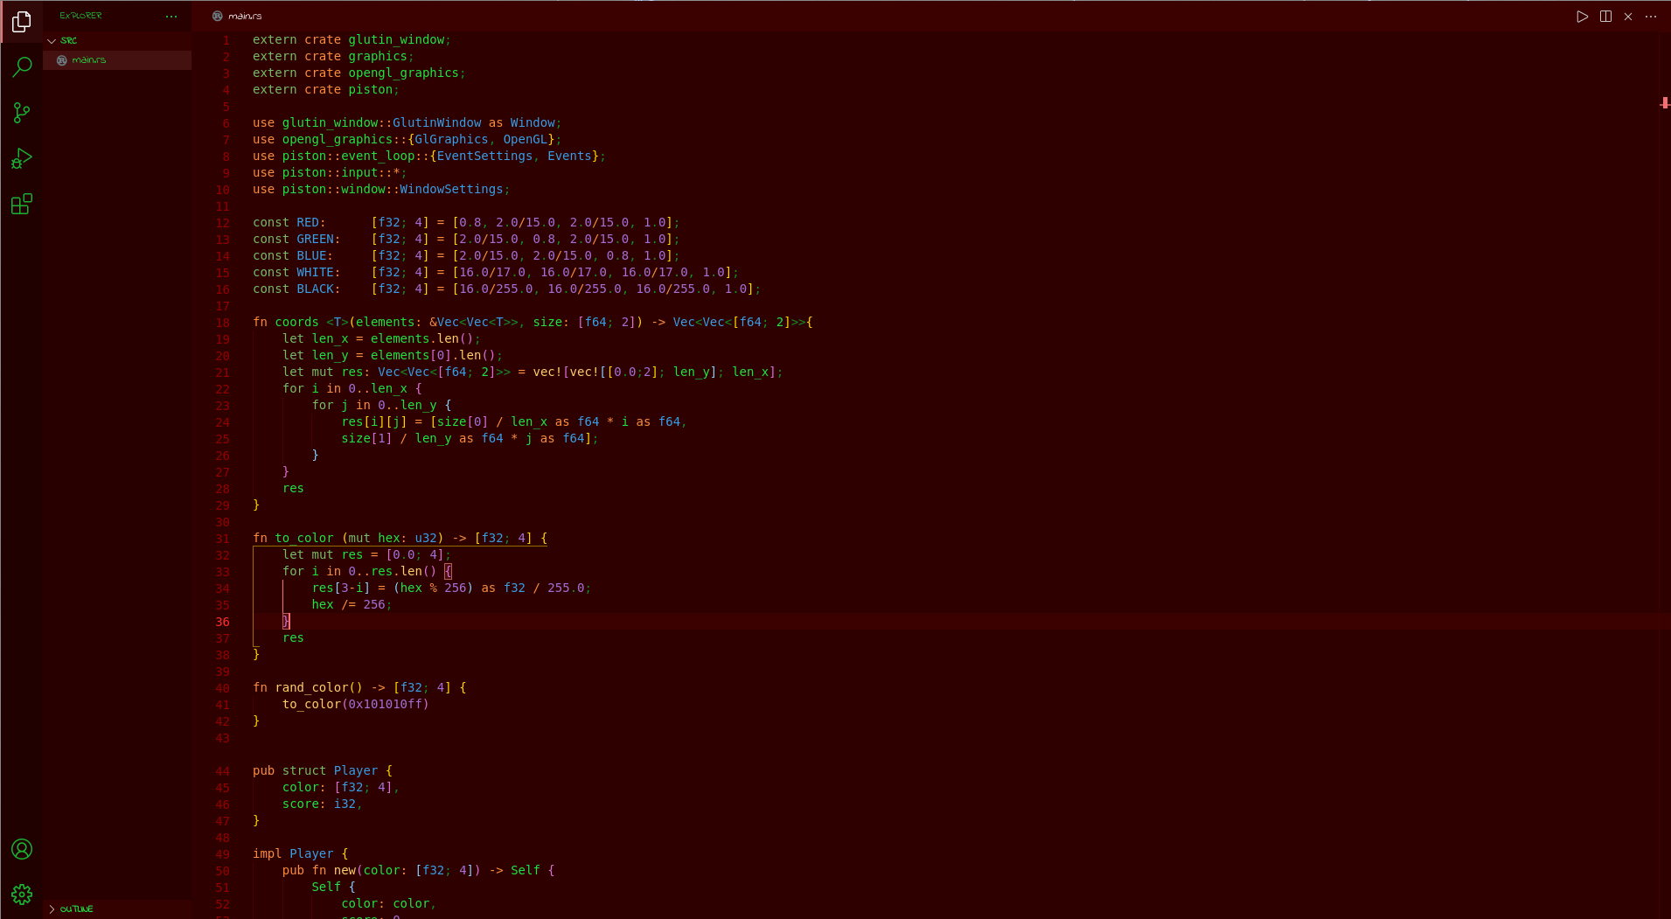Click line number 36 in the gutter

click(x=223, y=622)
